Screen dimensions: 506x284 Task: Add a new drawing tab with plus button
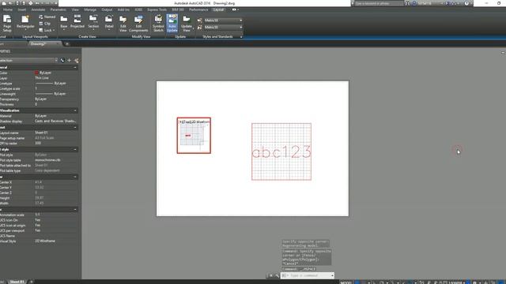pos(67,44)
